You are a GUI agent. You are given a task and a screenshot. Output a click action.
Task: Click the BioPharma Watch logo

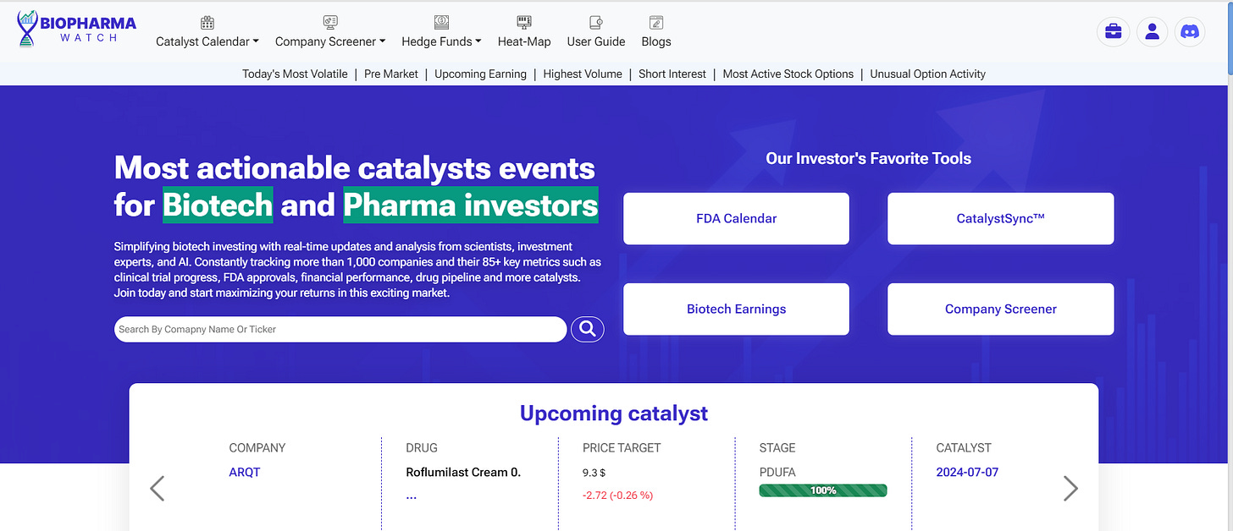pos(76,29)
